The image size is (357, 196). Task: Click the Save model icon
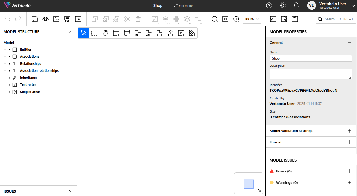pos(35,19)
